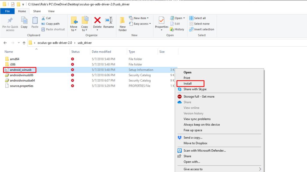Image resolution: width=307 pixels, height=172 pixels.
Task: Click Select none in ribbon
Action: click(199, 24)
